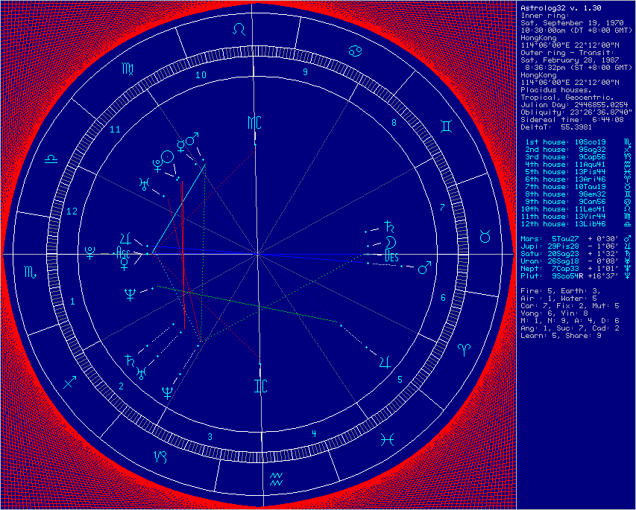Click the Uranus glyph below house 11
This screenshot has height=510, width=636.
145,182
